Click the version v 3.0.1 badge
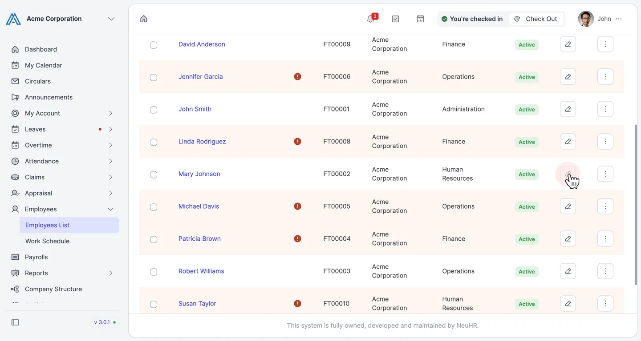The width and height of the screenshot is (641, 341). click(x=105, y=322)
